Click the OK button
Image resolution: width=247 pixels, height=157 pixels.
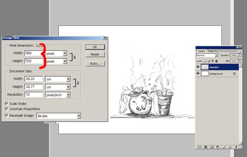click(95, 47)
